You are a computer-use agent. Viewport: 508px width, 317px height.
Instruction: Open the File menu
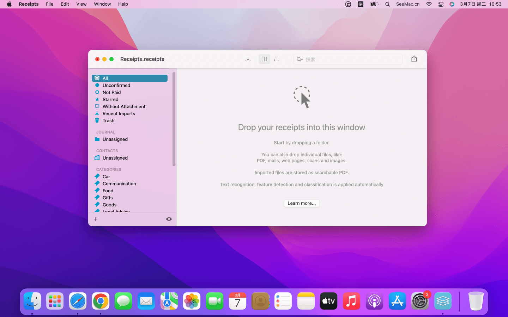49,4
